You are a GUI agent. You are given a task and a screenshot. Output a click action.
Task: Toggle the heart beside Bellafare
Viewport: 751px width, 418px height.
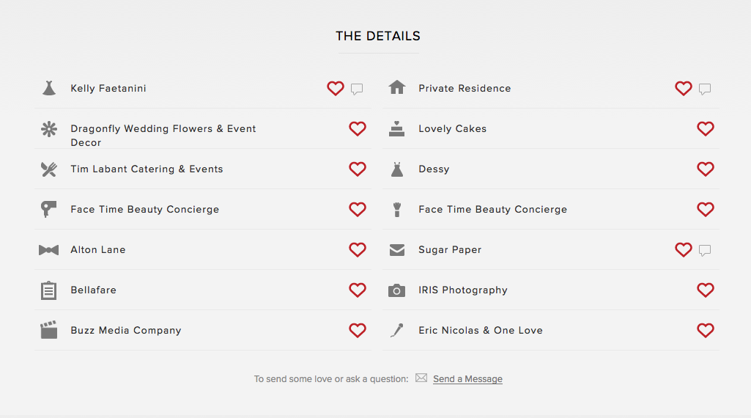pos(358,290)
